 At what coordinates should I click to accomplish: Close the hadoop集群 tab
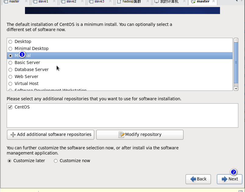[147, 1]
